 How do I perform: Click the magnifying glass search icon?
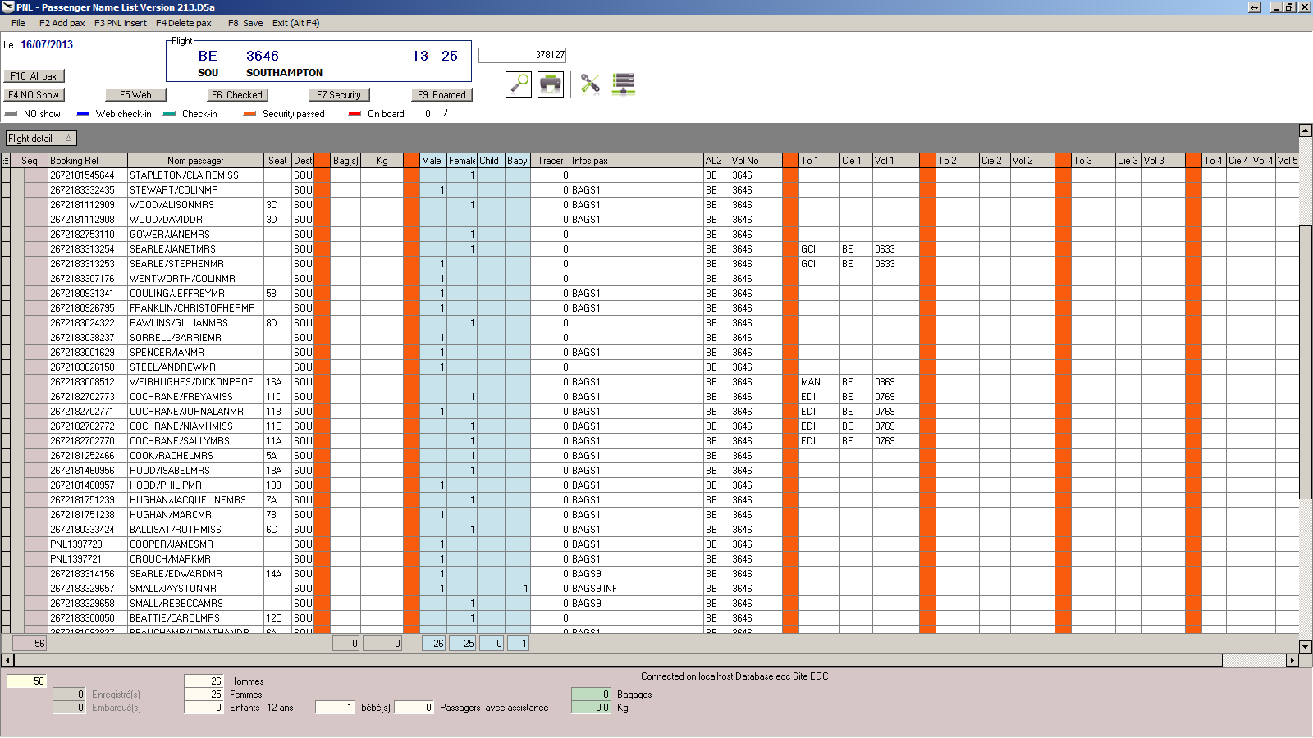click(519, 84)
